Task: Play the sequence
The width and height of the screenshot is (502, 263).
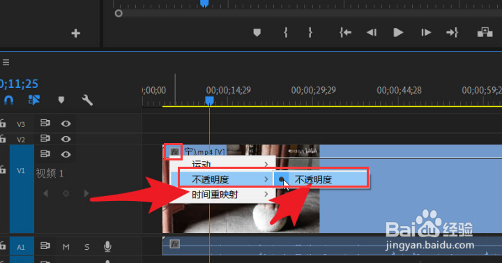Action: [x=398, y=32]
